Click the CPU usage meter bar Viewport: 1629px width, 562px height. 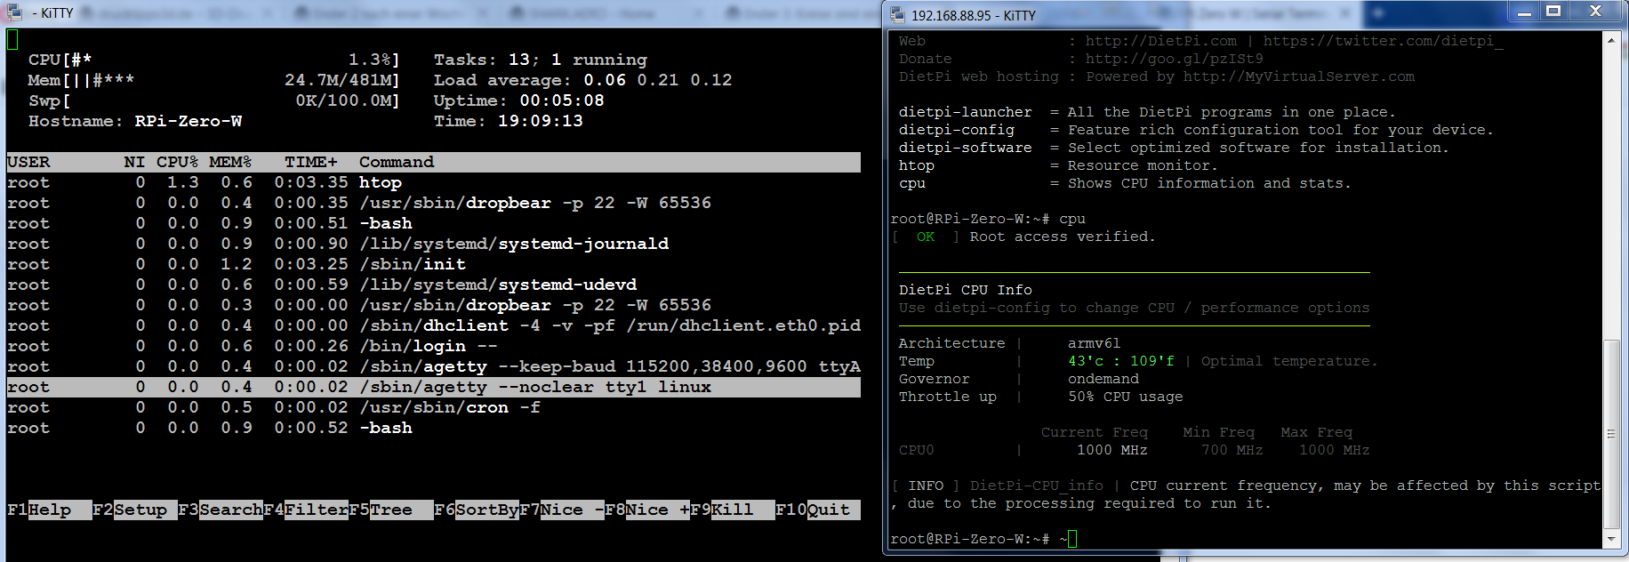[213, 60]
